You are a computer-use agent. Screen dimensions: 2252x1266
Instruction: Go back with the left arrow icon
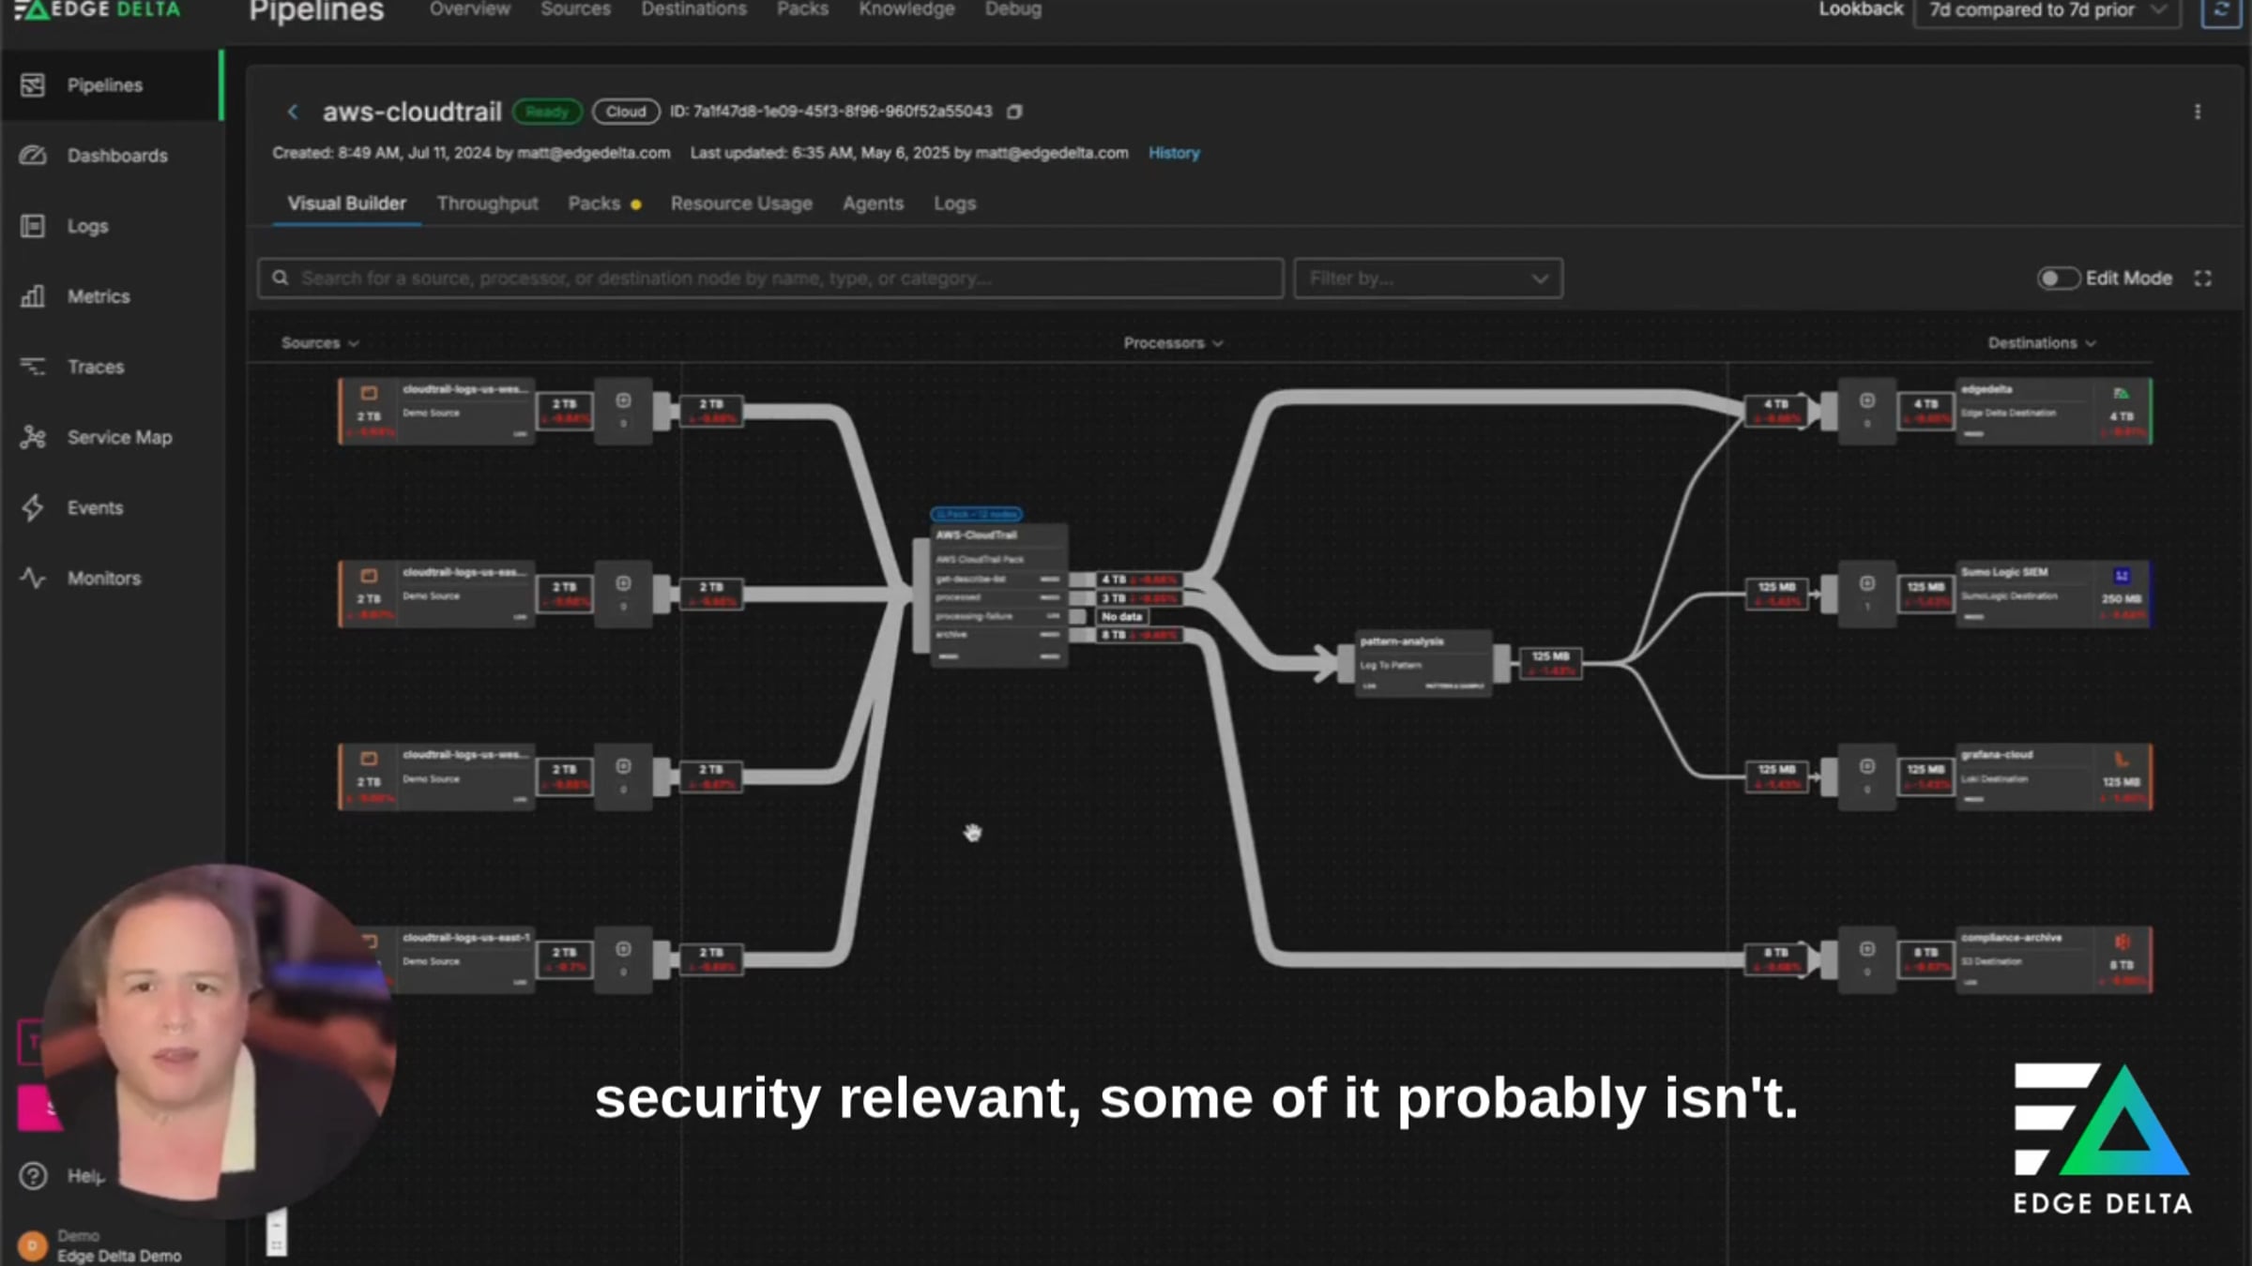click(x=293, y=112)
